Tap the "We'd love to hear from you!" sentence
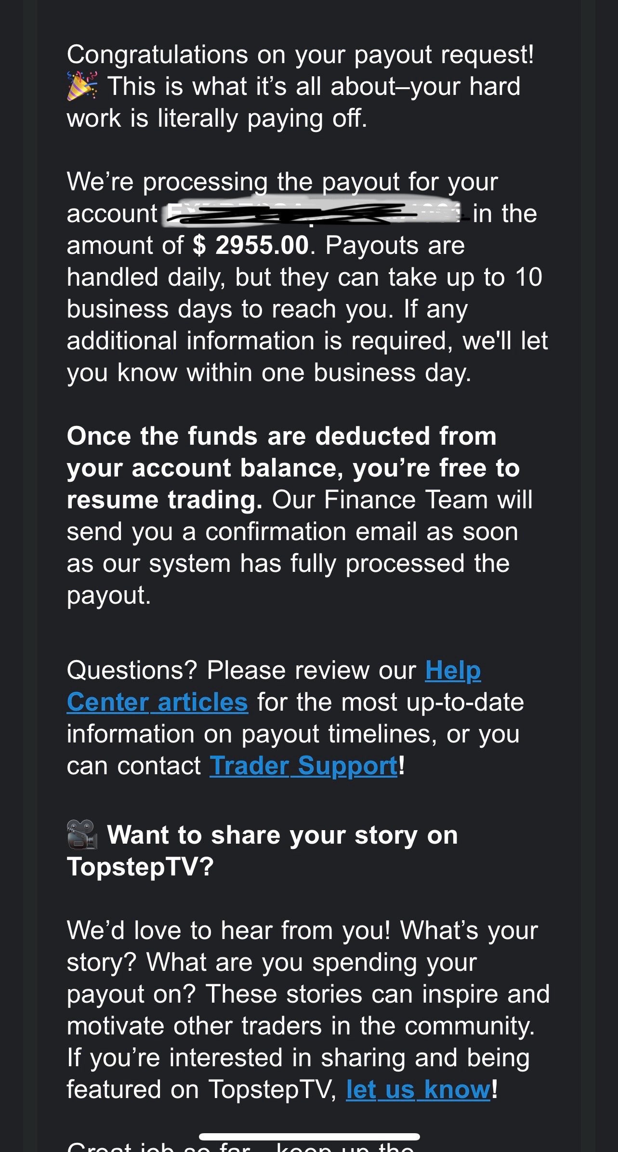Screen dimensions: 618x1152 pos(228,930)
